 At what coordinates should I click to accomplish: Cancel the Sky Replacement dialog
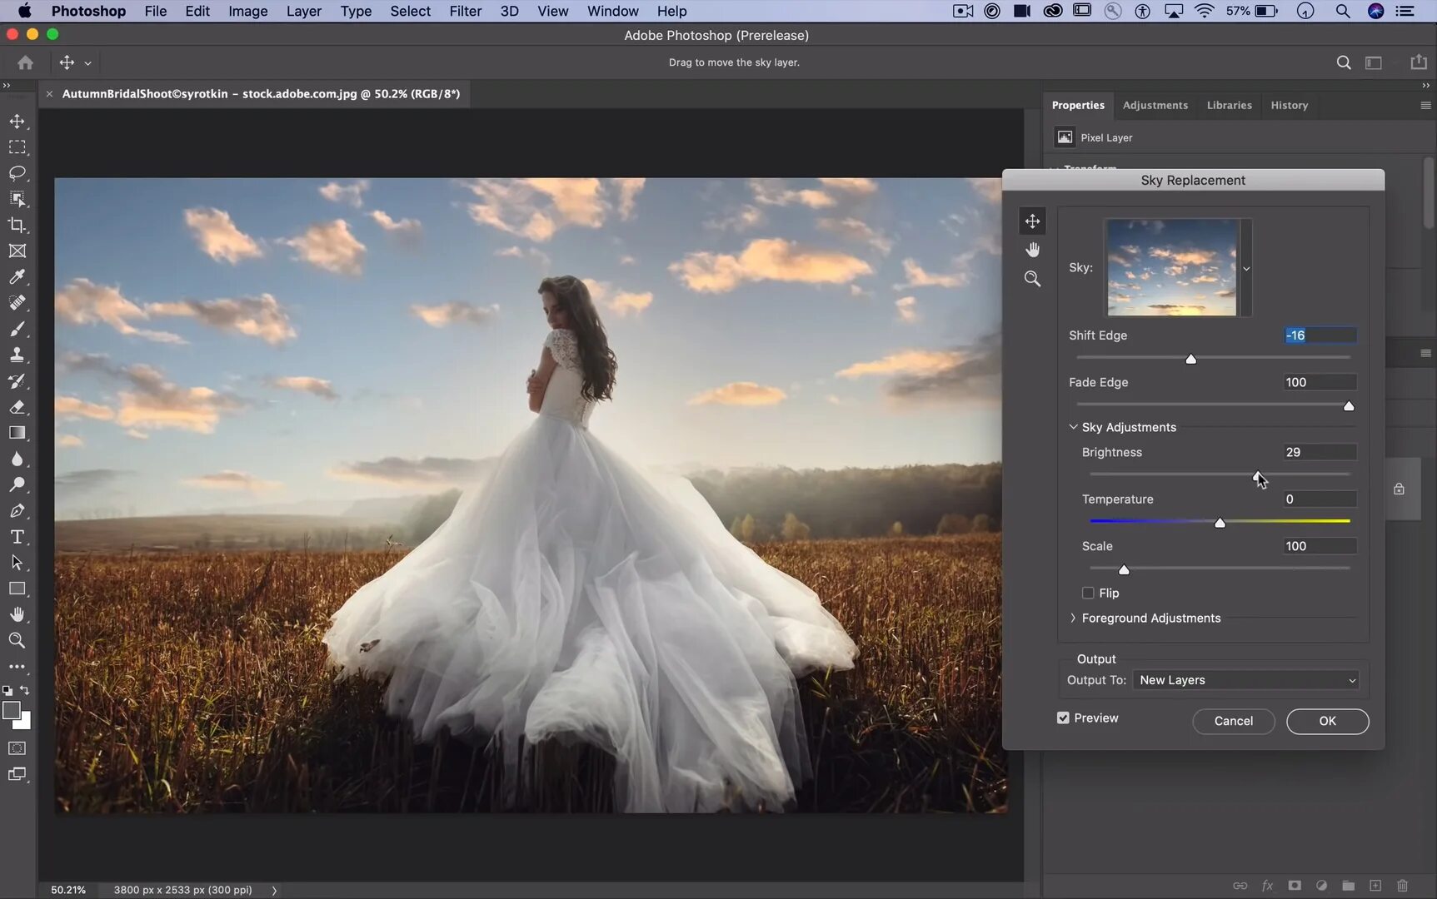tap(1233, 721)
